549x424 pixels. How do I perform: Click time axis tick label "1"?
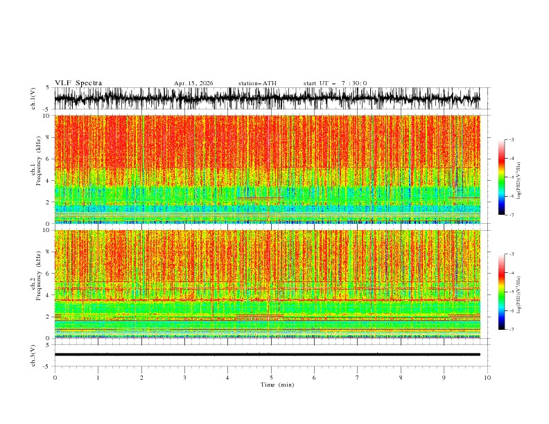click(x=98, y=378)
